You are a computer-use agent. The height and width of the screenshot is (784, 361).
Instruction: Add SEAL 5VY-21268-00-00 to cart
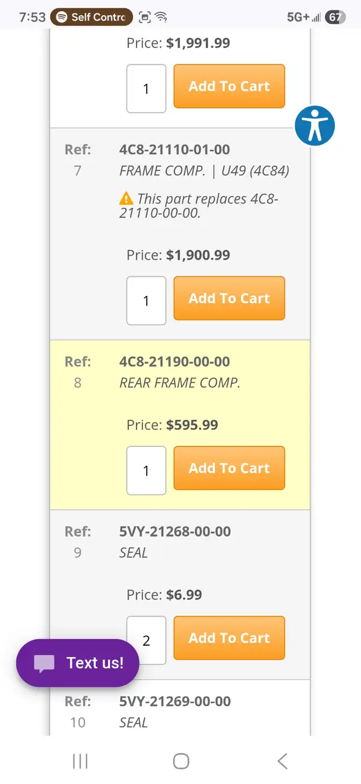pos(229,638)
